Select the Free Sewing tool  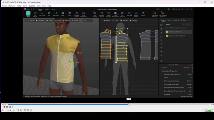point(108,14)
